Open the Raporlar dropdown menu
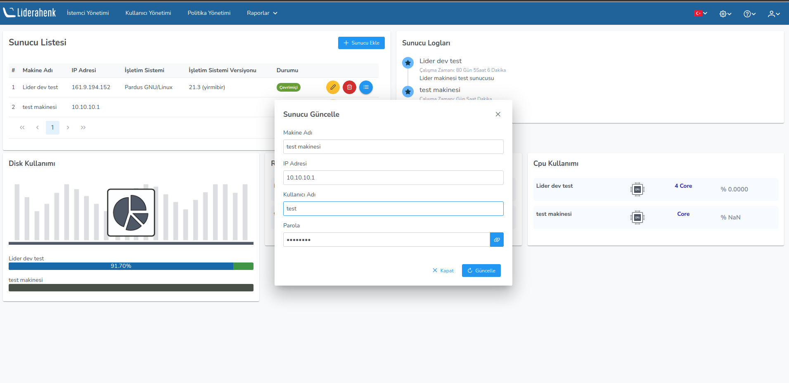789x383 pixels. (x=262, y=13)
